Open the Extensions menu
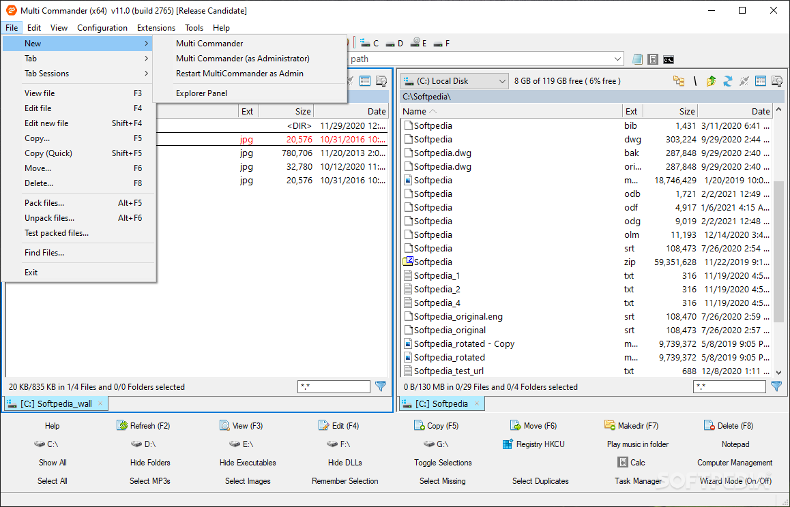Image resolution: width=790 pixels, height=507 pixels. click(x=156, y=28)
